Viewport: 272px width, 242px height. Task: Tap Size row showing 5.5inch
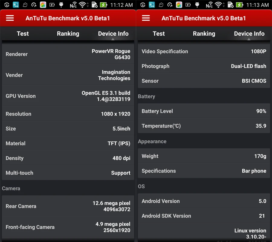(x=68, y=129)
